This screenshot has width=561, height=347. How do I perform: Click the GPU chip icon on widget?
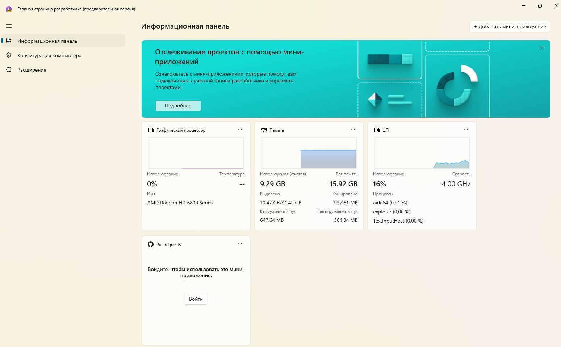[x=151, y=130]
